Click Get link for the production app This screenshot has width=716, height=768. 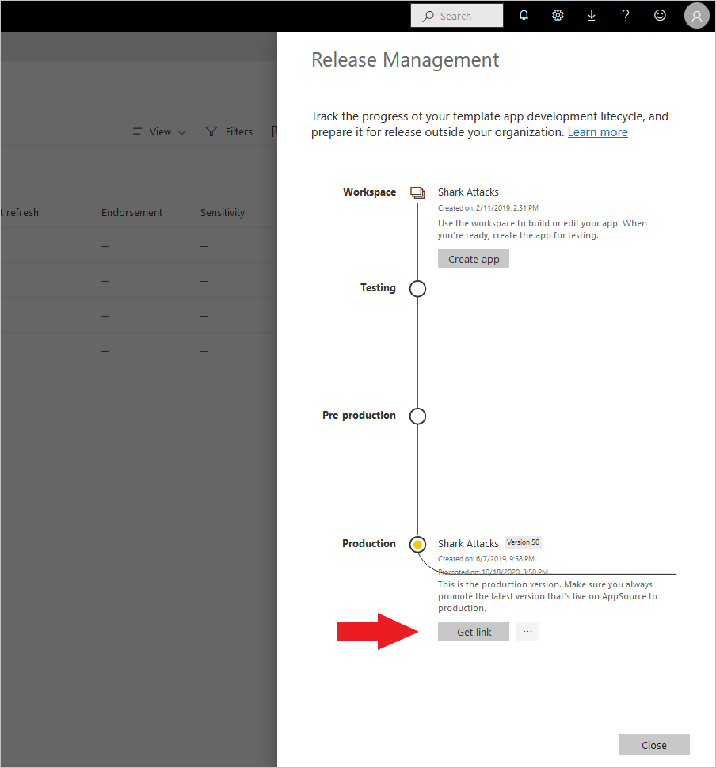(473, 631)
